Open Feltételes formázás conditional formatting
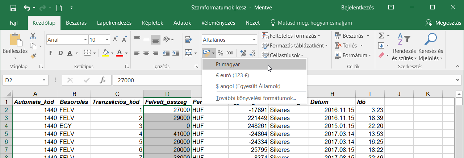The image size is (464, 158). coord(291,36)
